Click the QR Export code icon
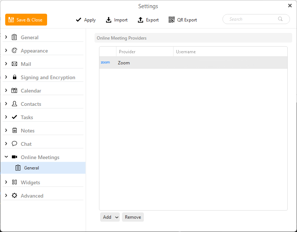Screen dimensions: 297x232 [172, 20]
